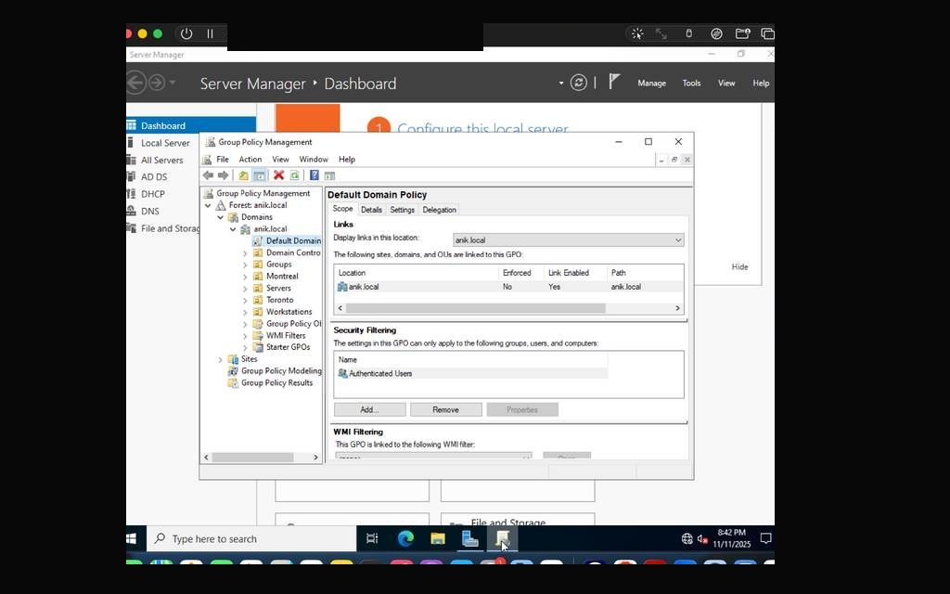
Task: Click the Server Manager forward navigation arrow
Action: [156, 83]
